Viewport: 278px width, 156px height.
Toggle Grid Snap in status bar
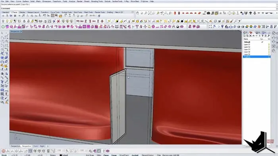click(x=90, y=155)
